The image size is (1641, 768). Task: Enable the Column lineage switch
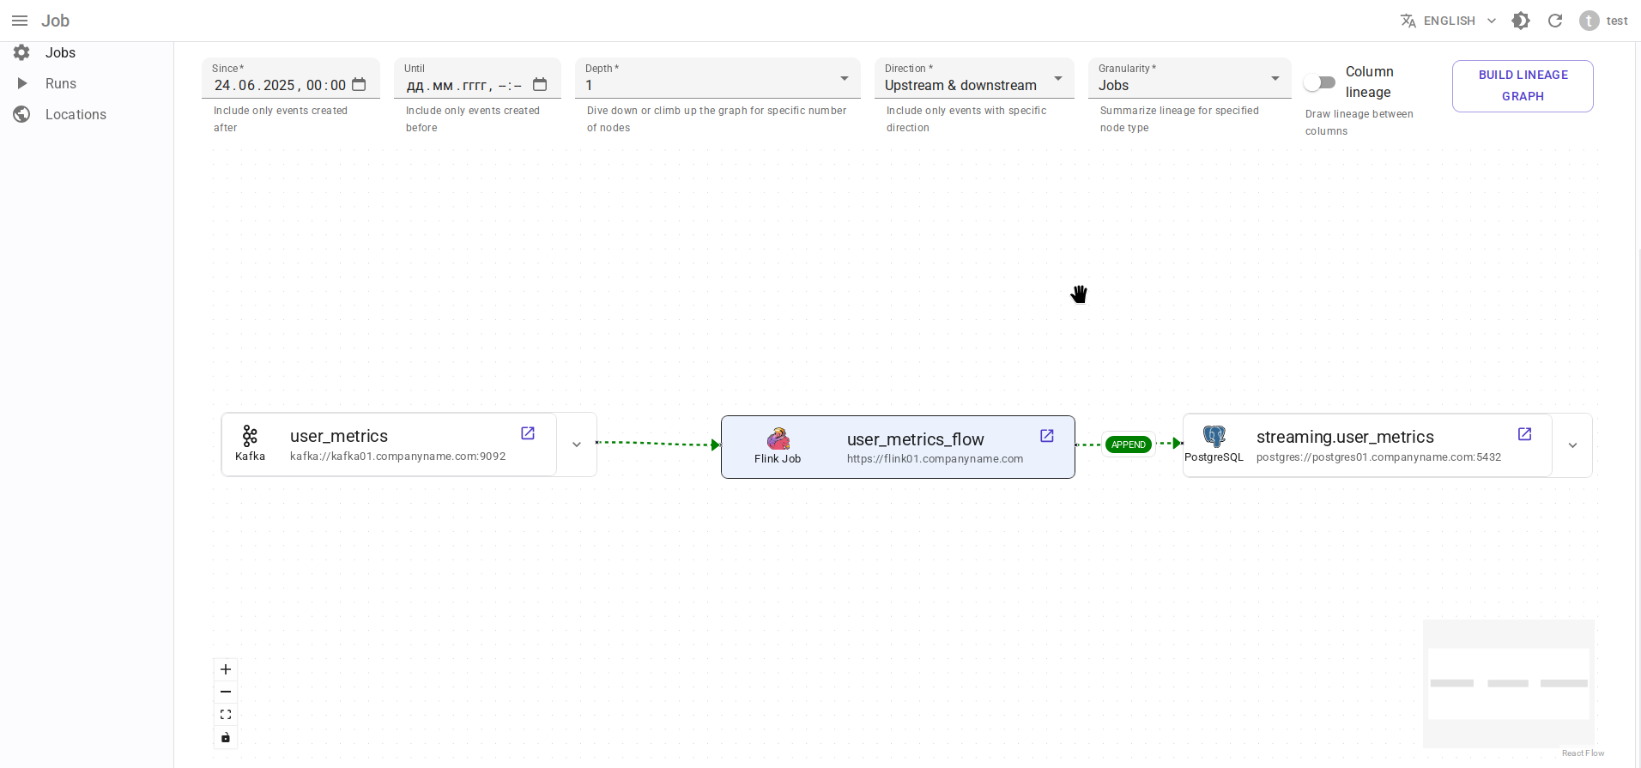1319,82
